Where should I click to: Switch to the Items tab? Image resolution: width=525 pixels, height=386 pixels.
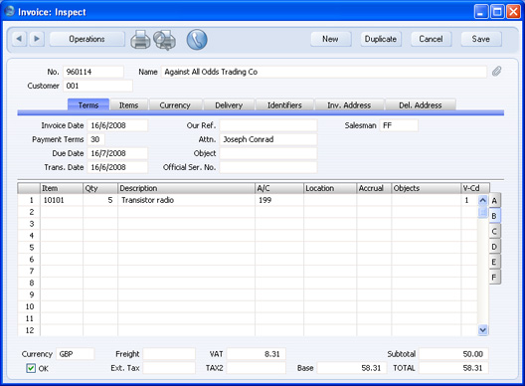tap(129, 105)
